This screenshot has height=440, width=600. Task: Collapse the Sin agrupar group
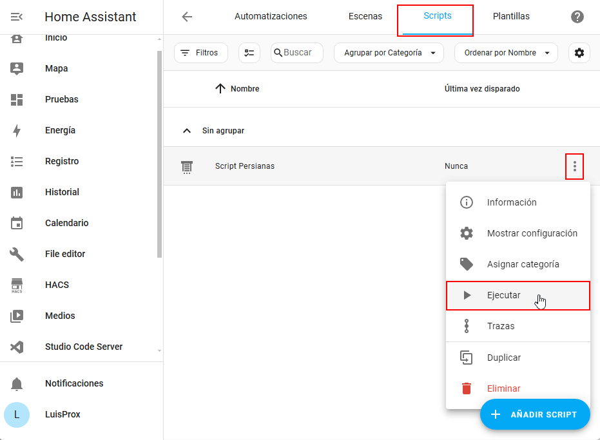pyautogui.click(x=187, y=131)
